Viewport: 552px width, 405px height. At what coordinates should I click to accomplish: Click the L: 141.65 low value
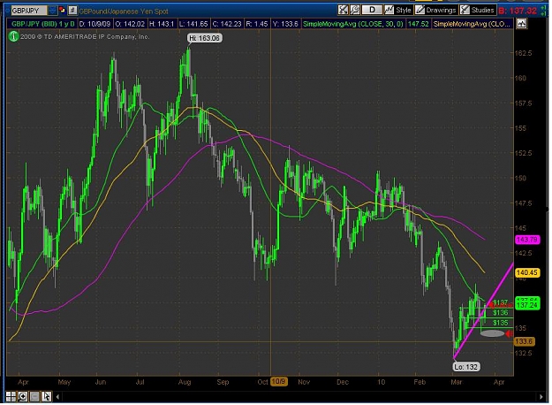tap(193, 24)
